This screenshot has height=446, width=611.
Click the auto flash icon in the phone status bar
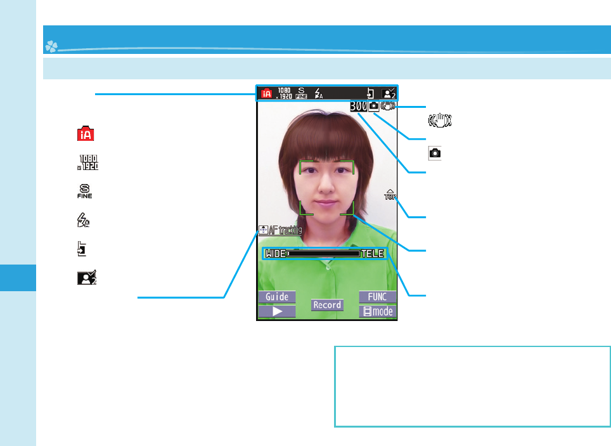pyautogui.click(x=319, y=93)
